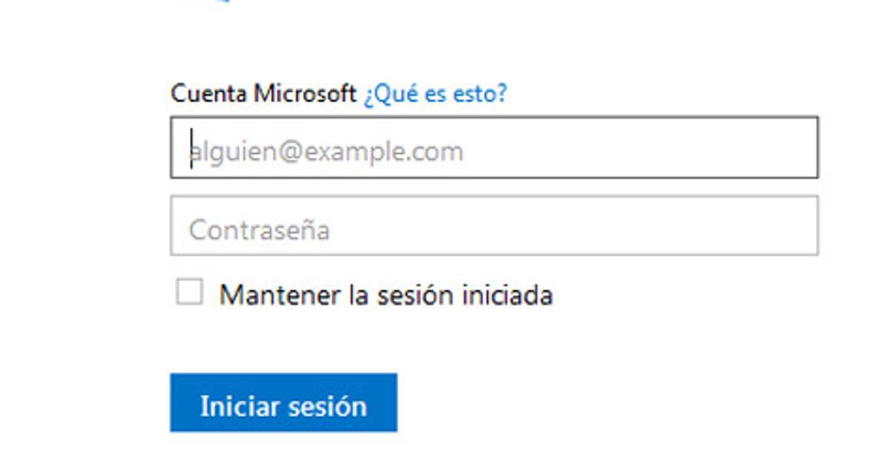Click the empty right side of the password box
This screenshot has height=467, width=890.
[667, 226]
